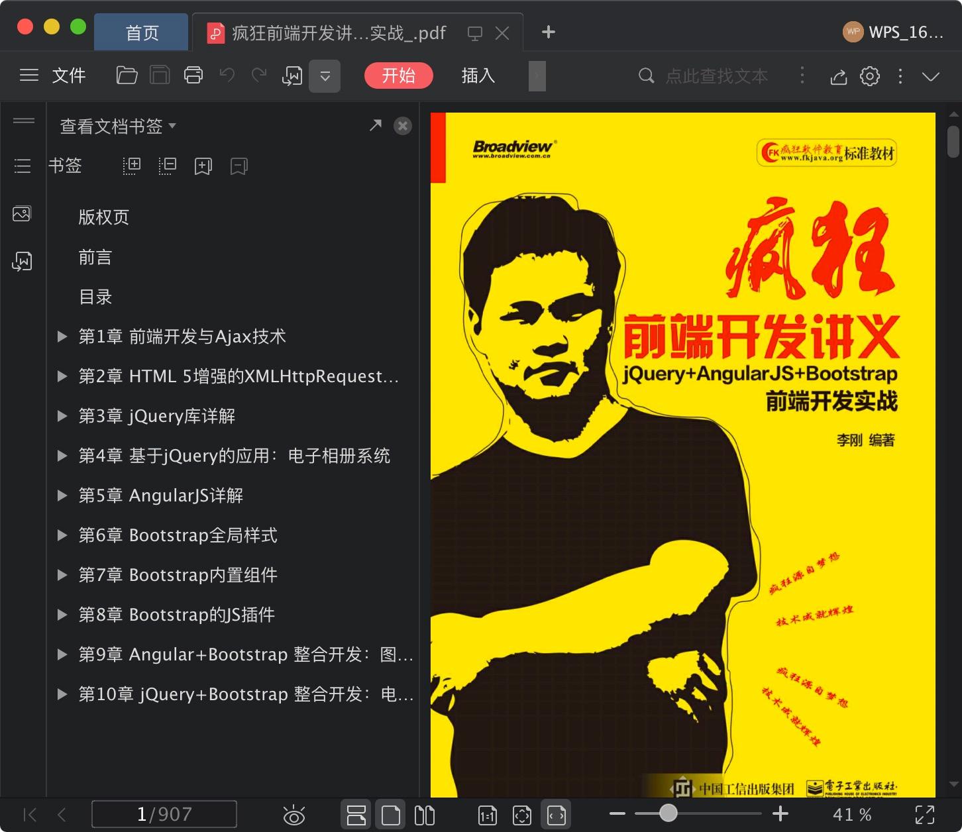Click zoom in plus button
The height and width of the screenshot is (832, 962).
point(780,813)
